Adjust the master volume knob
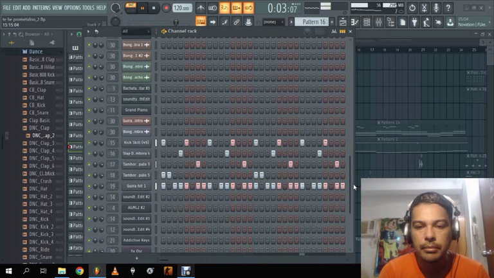Image resolution: width=494 pixels, height=278 pixels. (x=115, y=8)
